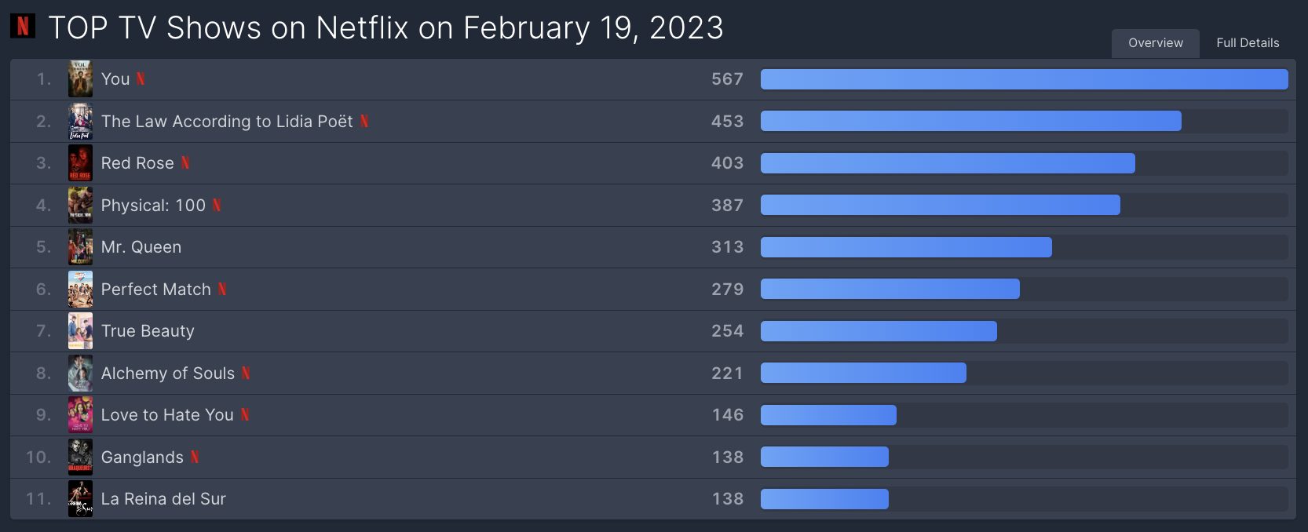This screenshot has width=1308, height=532.
Task: Click the Netflix icon beside Red Rose
Action: coord(185,162)
